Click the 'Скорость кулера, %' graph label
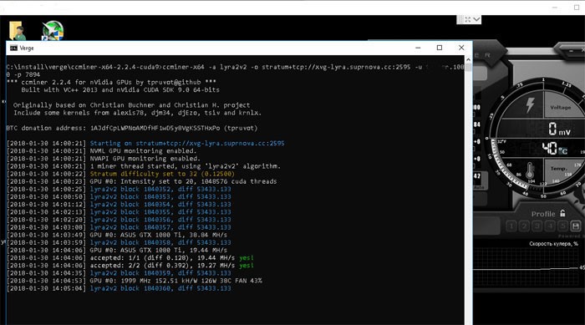 [x=553, y=244]
